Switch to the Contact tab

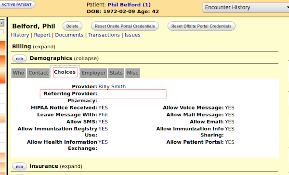(x=38, y=73)
